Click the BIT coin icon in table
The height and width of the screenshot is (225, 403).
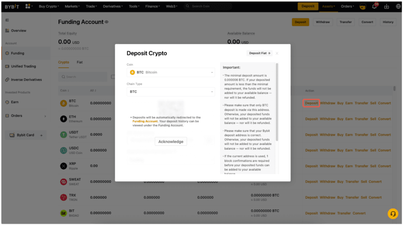point(63,213)
